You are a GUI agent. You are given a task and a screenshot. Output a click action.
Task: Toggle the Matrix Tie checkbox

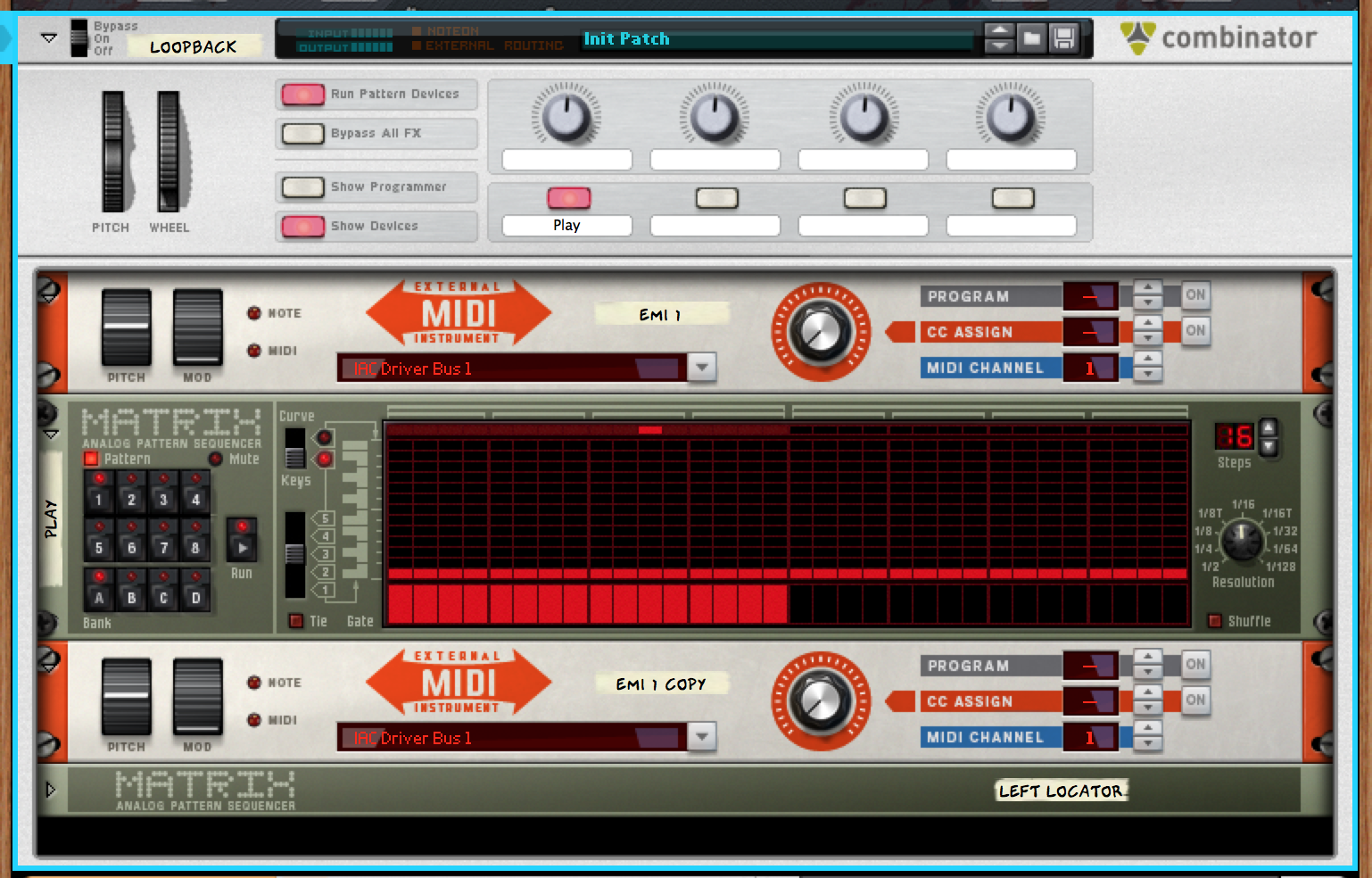point(296,621)
